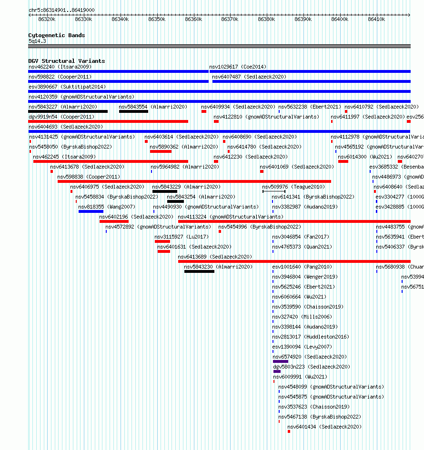
Task: Select the purple bar of nsv6574920
Action: [x=281, y=361]
